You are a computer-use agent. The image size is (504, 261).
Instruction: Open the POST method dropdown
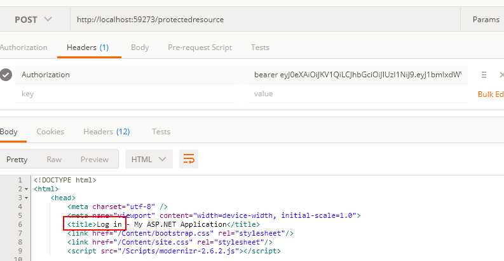point(33,20)
